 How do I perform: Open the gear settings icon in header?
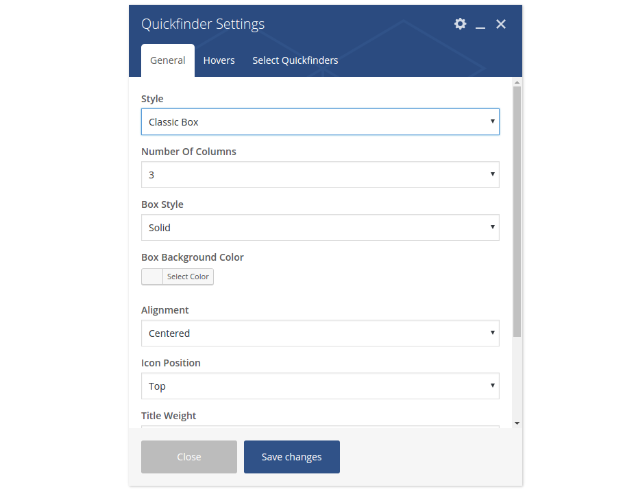[x=460, y=24]
